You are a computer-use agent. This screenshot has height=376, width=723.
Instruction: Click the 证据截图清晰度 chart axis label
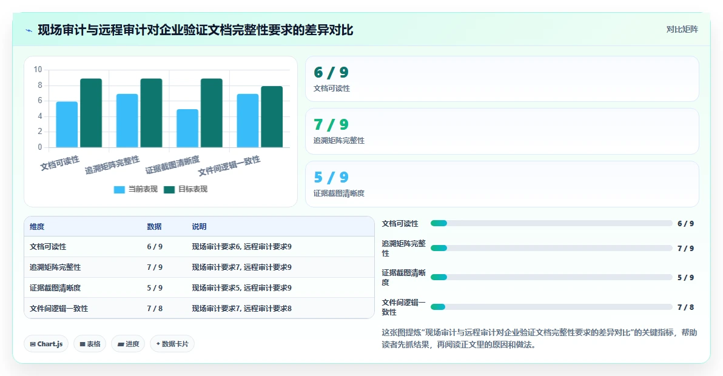click(x=172, y=165)
